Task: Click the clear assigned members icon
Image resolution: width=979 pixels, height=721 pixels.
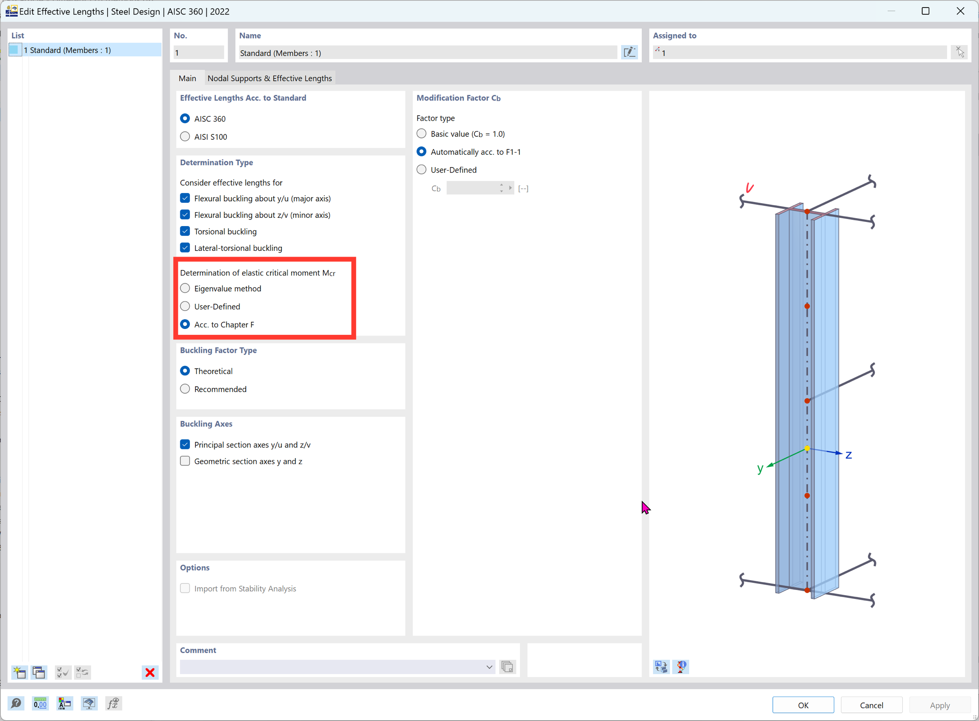Action: (960, 52)
